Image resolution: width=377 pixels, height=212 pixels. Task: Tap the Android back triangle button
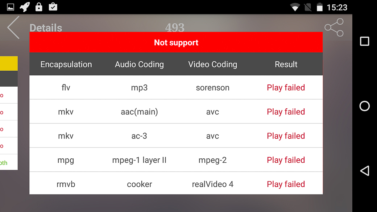click(x=365, y=171)
